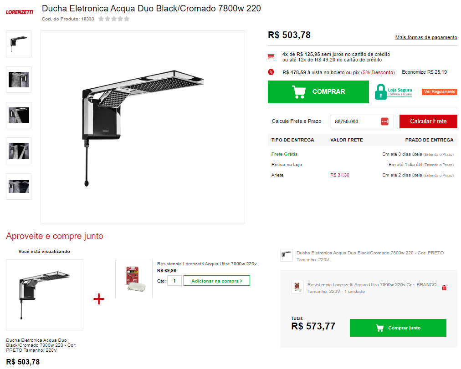
Task: Click the red plus sign between products
Action: [99, 299]
